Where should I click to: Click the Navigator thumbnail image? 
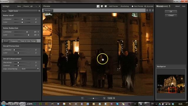[171, 84]
